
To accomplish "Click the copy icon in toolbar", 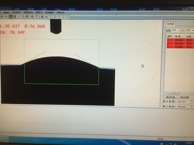I will [x=23, y=16].
